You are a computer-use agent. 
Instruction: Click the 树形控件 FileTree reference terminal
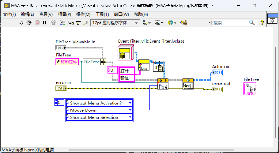coord(67,62)
